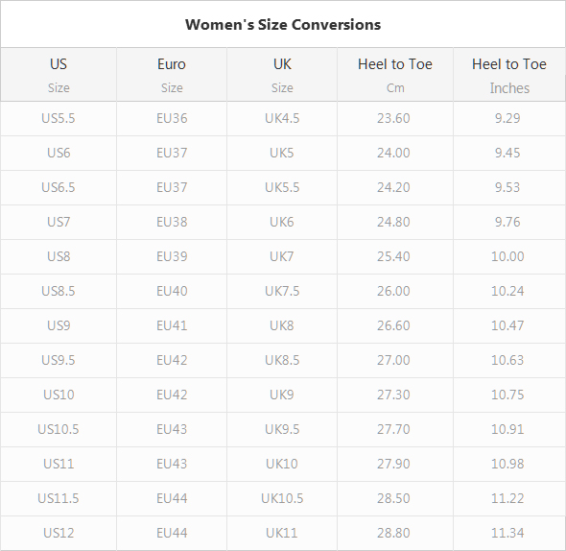
Task: Select the Euro Size column header
Action: 172,75
